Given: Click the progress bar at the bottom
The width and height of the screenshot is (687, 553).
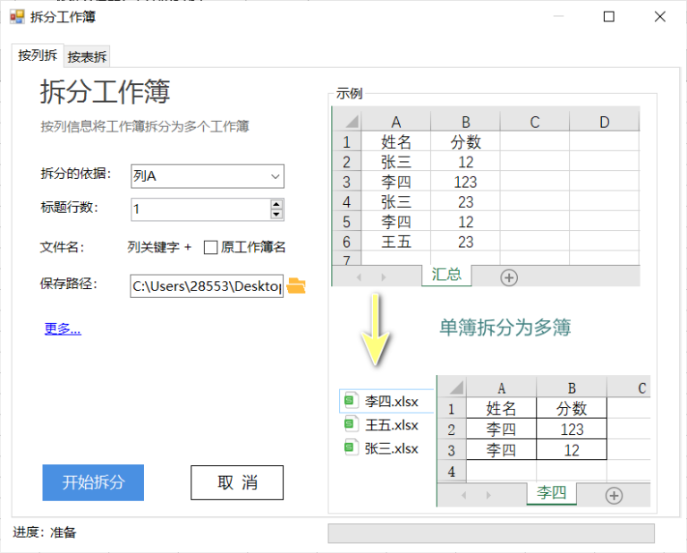Looking at the screenshot, I should point(491,533).
